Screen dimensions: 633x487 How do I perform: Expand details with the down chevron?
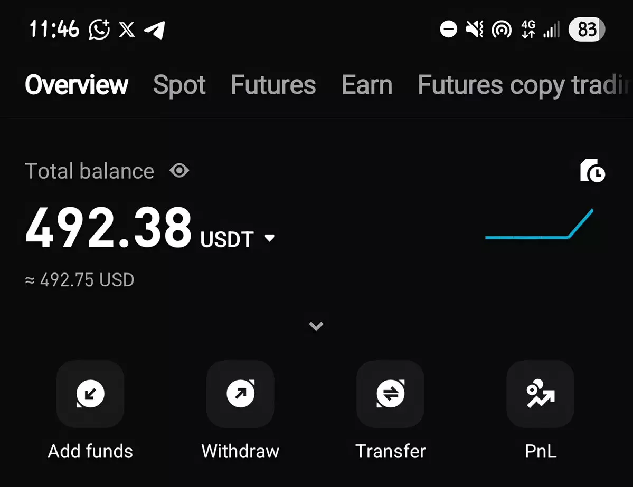(x=316, y=326)
